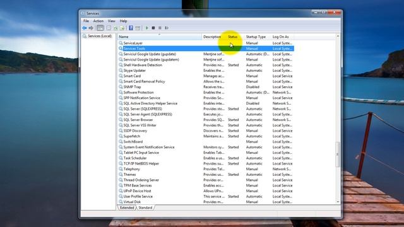Viewport: 404px width, 227px height.
Task: Click the Refresh toolbar icon
Action: 116,28
